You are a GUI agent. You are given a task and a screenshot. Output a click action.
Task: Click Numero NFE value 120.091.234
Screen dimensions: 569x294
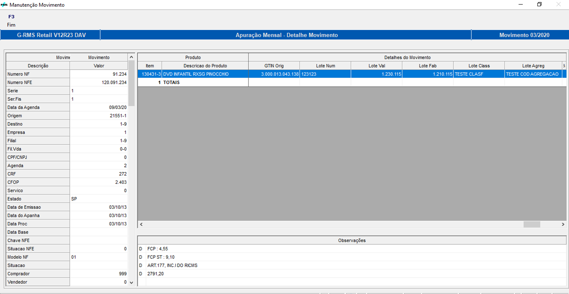pos(99,82)
